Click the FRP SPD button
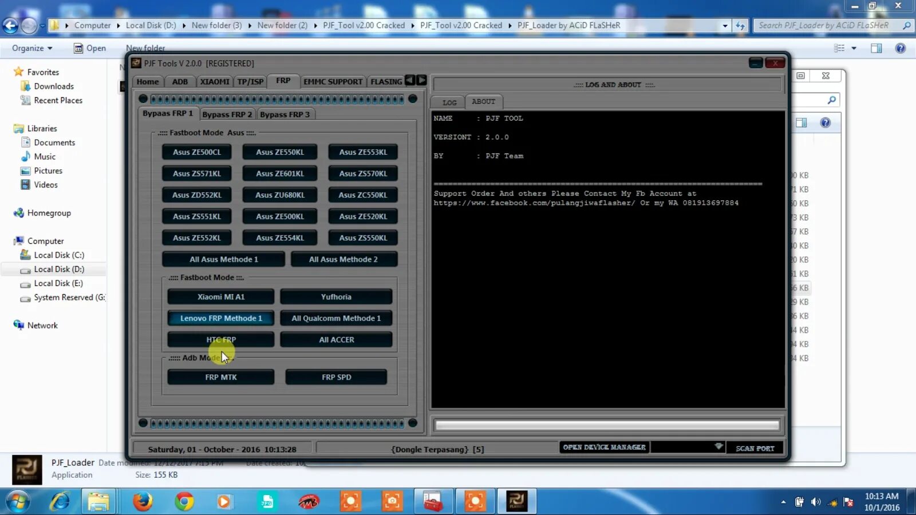The image size is (916, 515). click(336, 377)
